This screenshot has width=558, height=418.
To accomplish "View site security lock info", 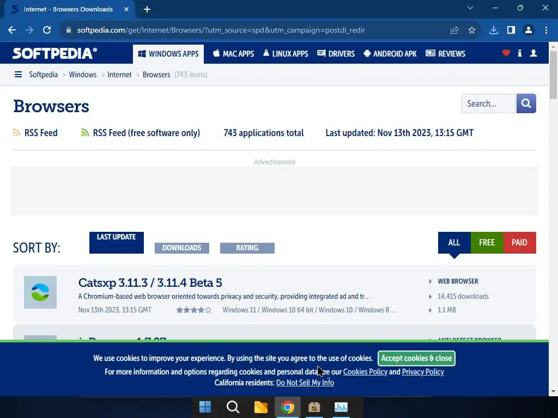I will pyautogui.click(x=69, y=30).
